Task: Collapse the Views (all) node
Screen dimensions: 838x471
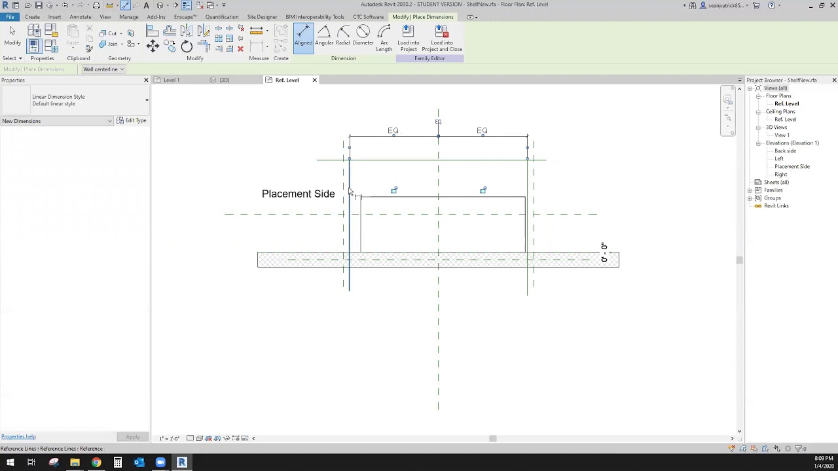Action: pos(750,88)
